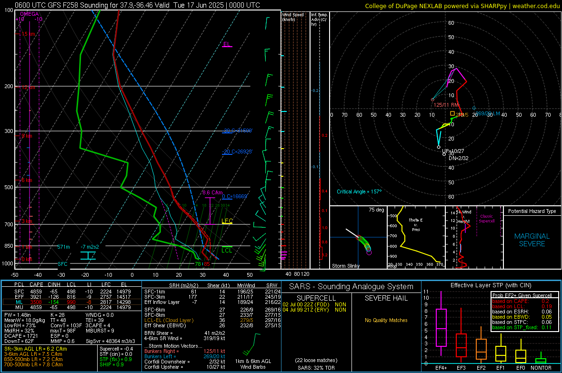Click the UP=10/27 Corfidi label
The width and height of the screenshot is (562, 373).
[453, 151]
